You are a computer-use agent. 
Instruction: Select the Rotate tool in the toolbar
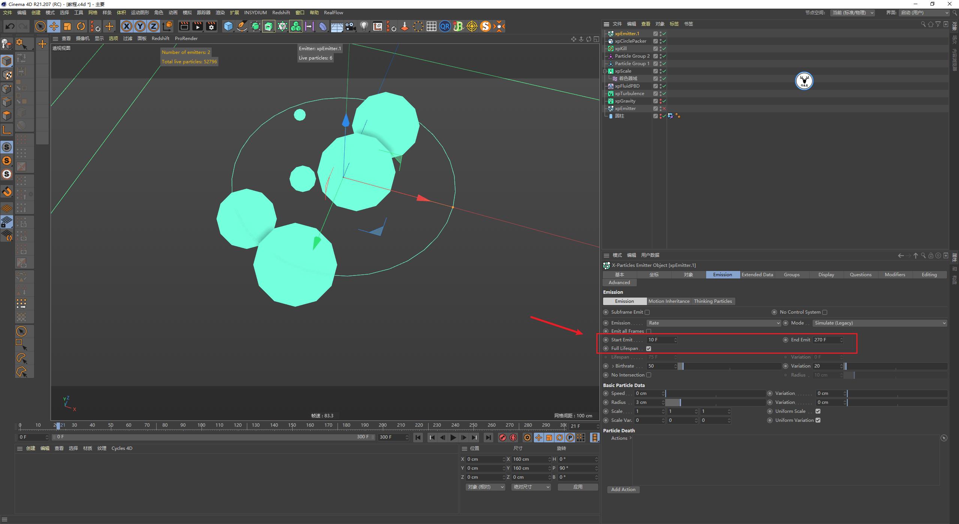[x=81, y=26]
